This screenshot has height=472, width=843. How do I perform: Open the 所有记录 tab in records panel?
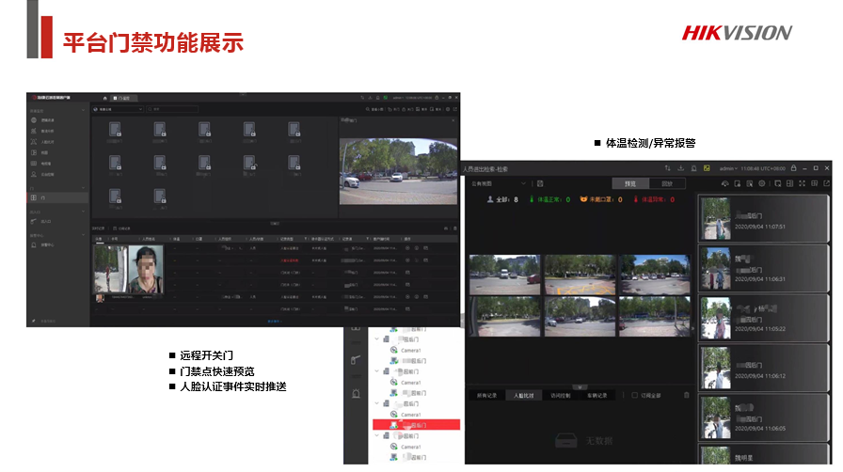coord(487,396)
